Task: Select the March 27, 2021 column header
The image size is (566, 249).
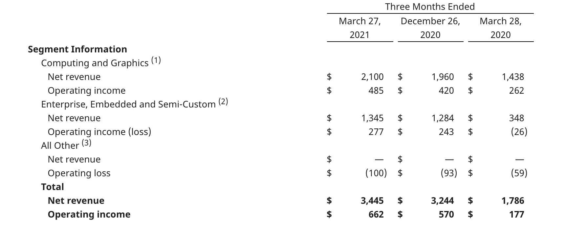Action: pyautogui.click(x=360, y=28)
